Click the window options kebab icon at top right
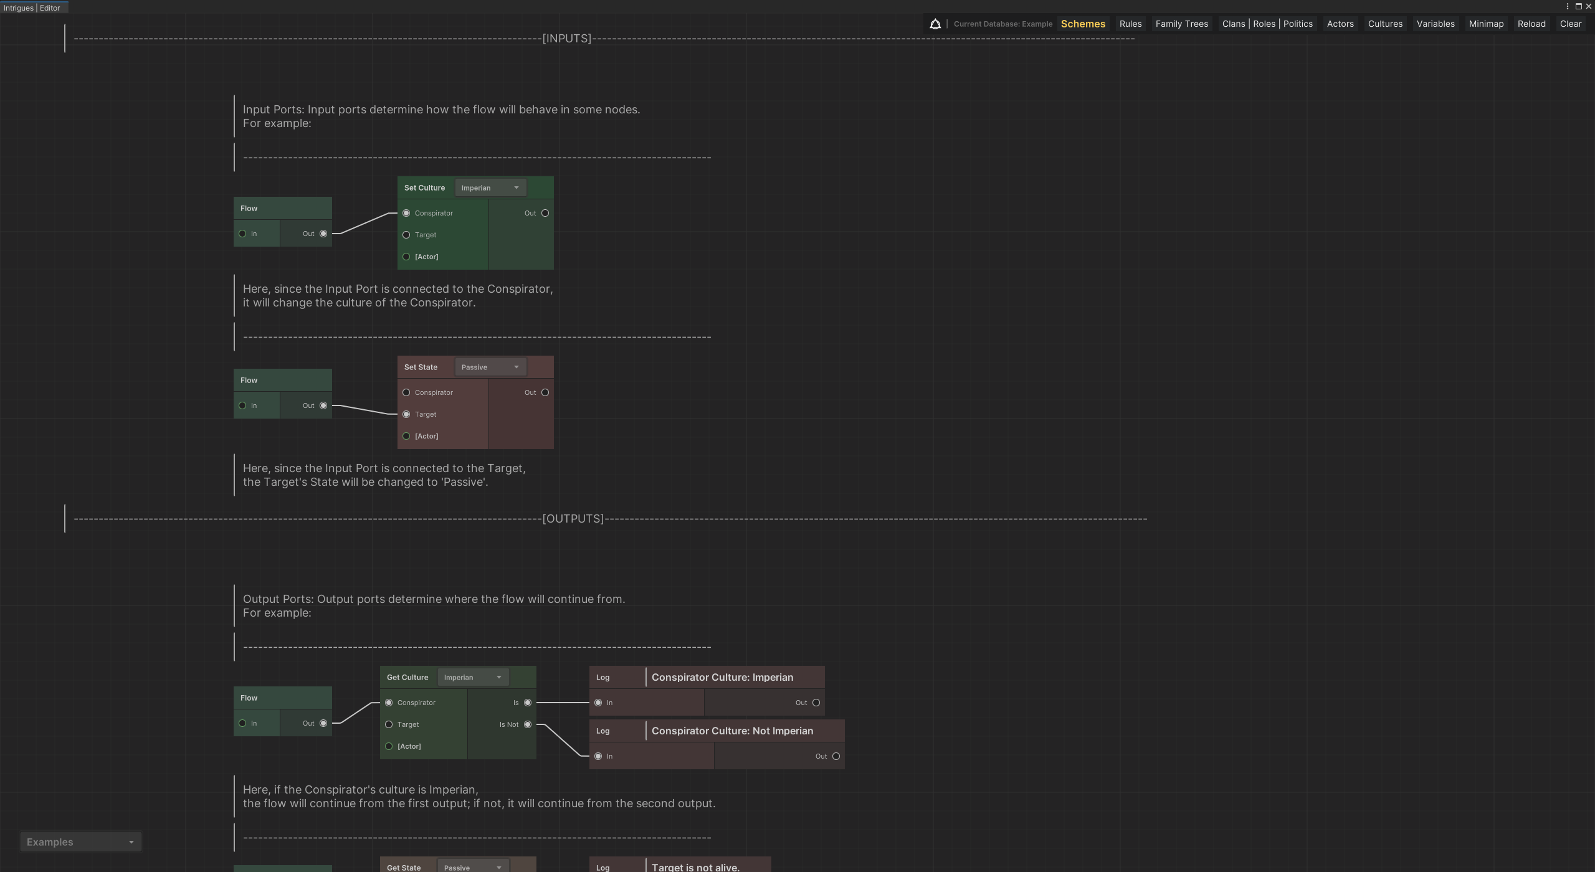This screenshot has width=1595, height=872. pos(1567,6)
